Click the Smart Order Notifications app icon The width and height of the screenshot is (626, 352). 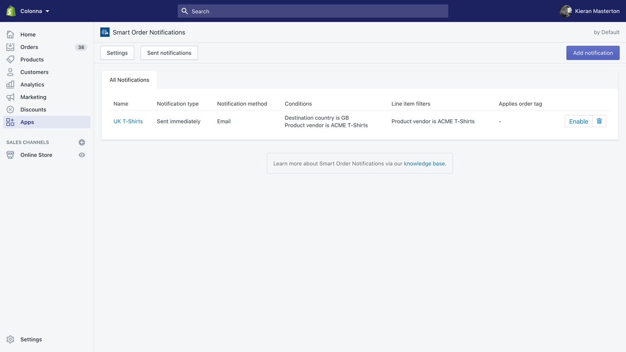104,32
